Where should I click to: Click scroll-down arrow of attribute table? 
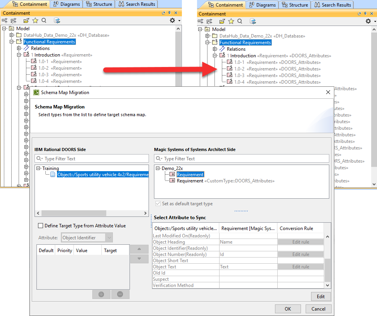point(327,285)
